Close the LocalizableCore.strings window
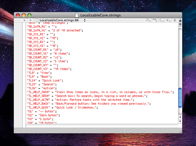The image size is (196, 146). pyautogui.click(x=18, y=15)
